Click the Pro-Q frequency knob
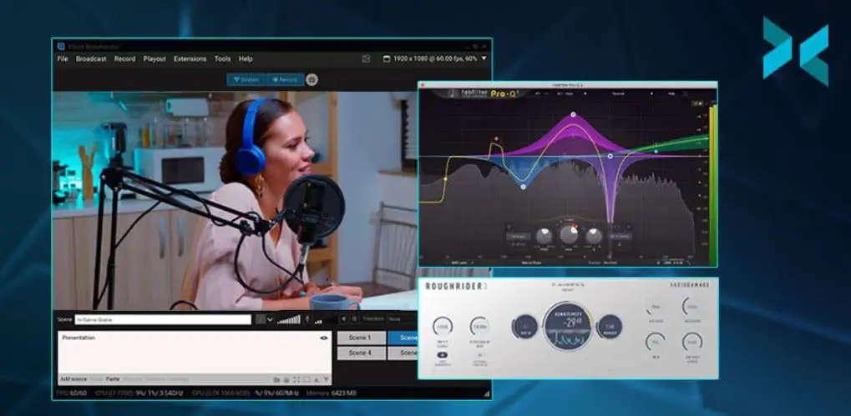 (x=544, y=236)
